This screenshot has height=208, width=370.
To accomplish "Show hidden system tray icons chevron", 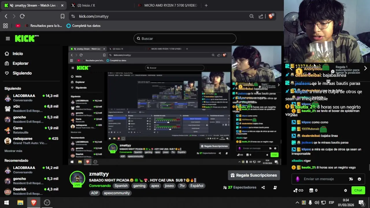I will click(297, 203).
